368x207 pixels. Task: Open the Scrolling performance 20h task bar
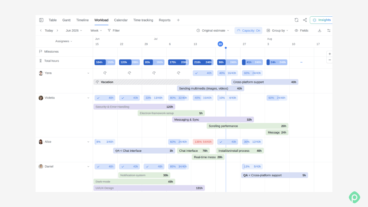click(247, 126)
